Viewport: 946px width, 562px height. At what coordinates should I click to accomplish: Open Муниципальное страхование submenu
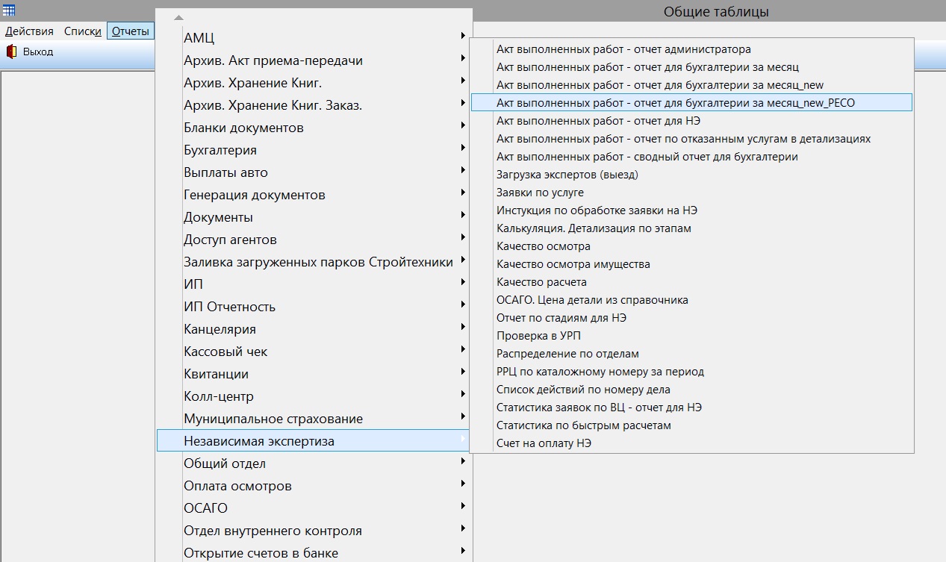(314, 419)
